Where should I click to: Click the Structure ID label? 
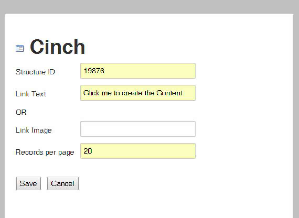click(x=35, y=72)
